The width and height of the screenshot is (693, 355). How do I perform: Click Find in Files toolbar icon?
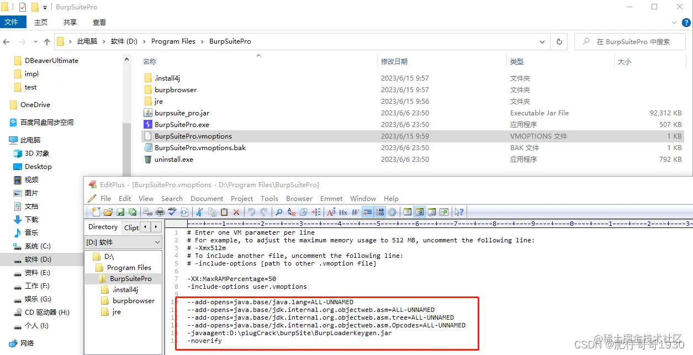pos(303,212)
